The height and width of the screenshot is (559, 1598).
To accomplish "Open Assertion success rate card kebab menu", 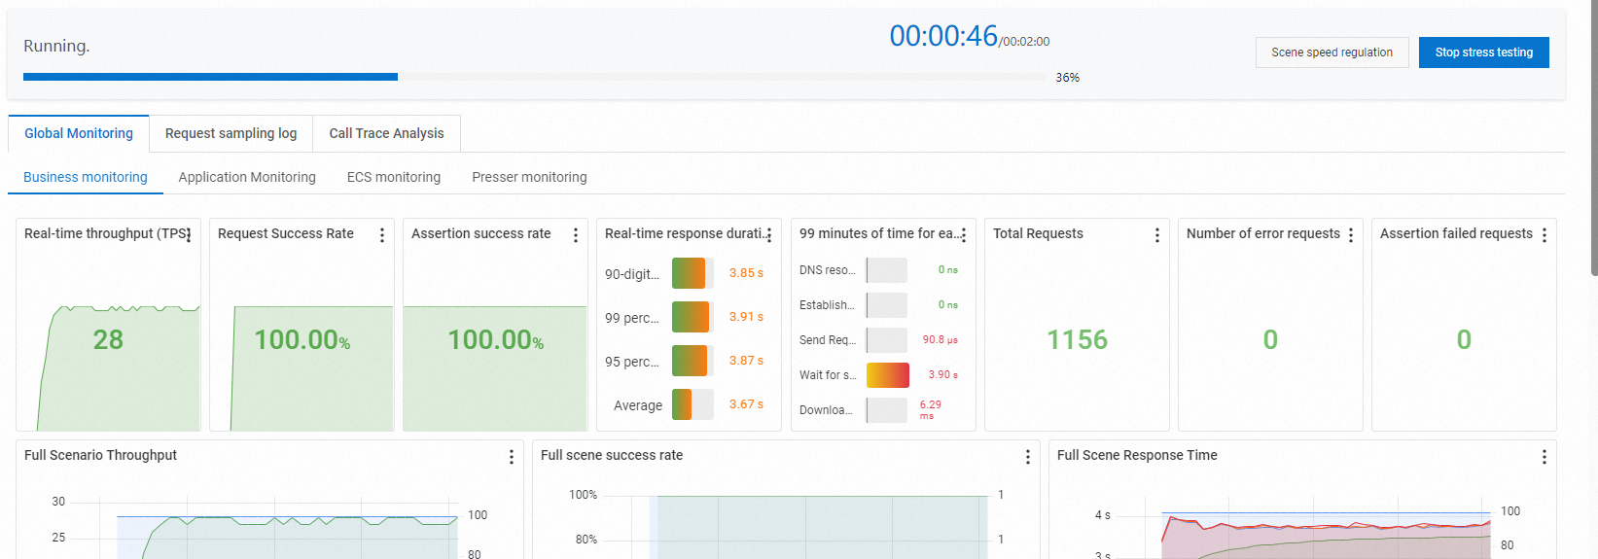I will (576, 235).
